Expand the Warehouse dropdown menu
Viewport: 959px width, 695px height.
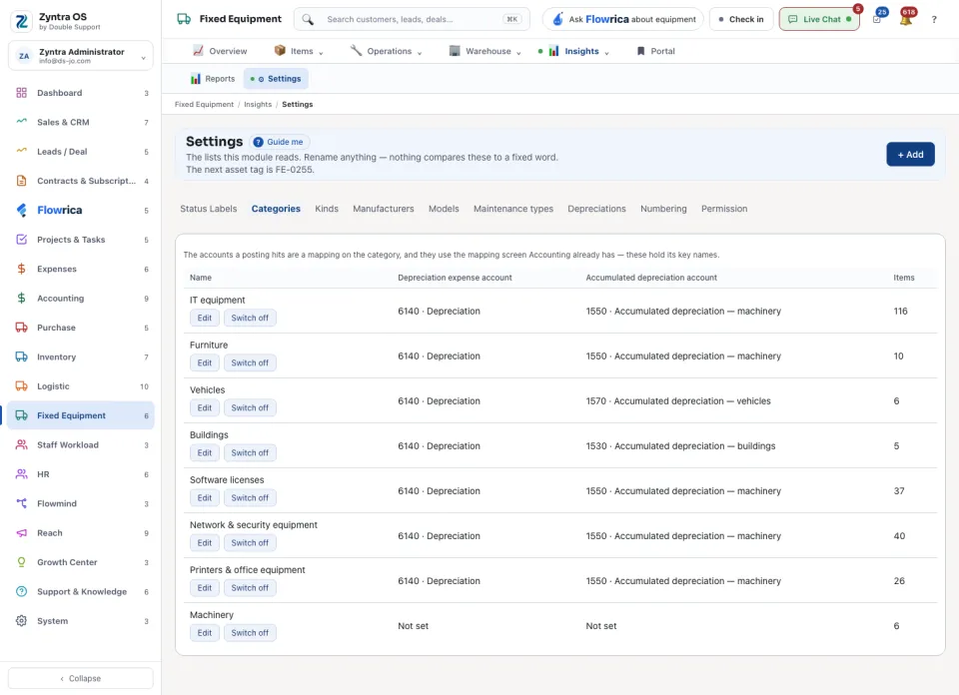coord(485,51)
